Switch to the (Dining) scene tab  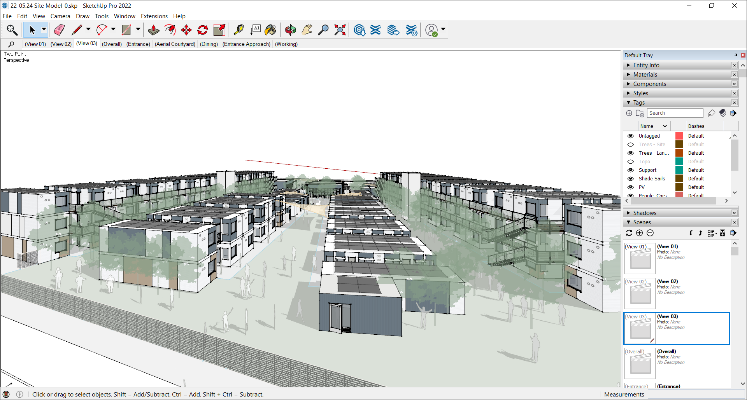(209, 44)
